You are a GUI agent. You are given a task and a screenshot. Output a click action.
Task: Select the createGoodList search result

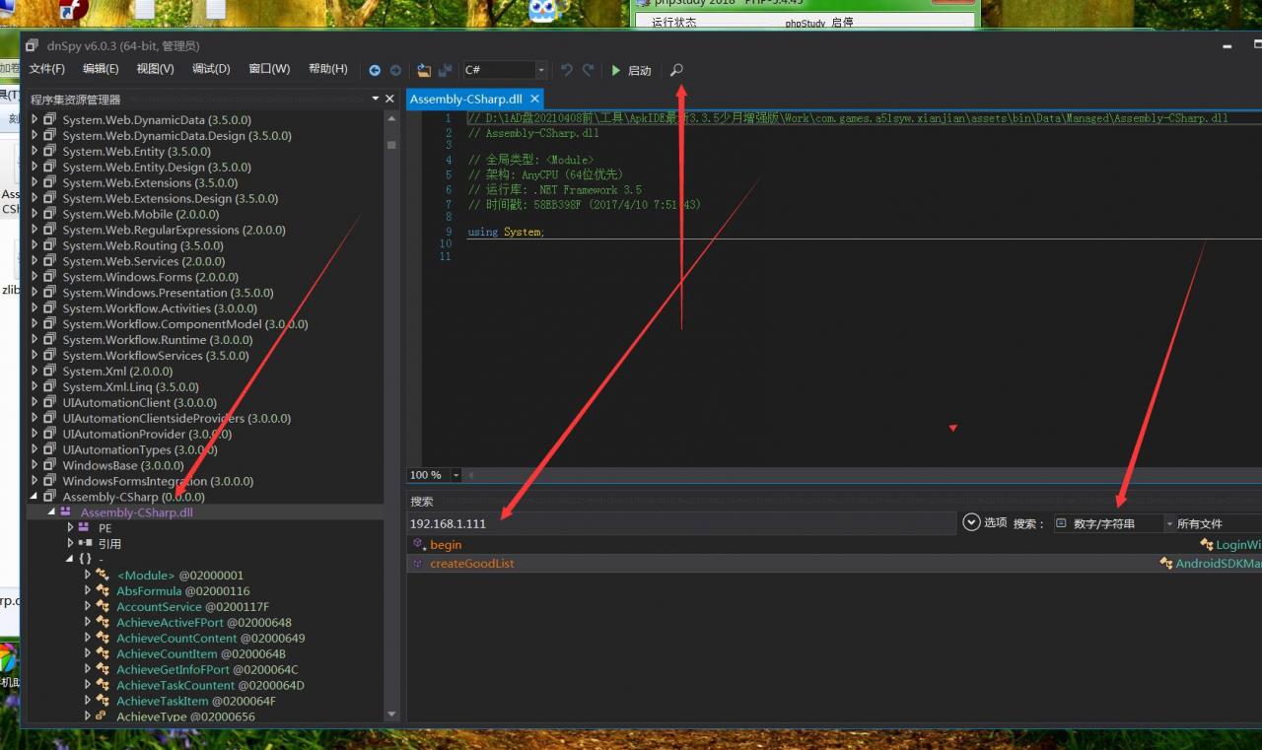tap(472, 564)
